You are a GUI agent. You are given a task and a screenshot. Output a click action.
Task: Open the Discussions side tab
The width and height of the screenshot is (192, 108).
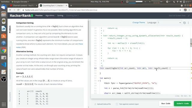click(x=10, y=97)
